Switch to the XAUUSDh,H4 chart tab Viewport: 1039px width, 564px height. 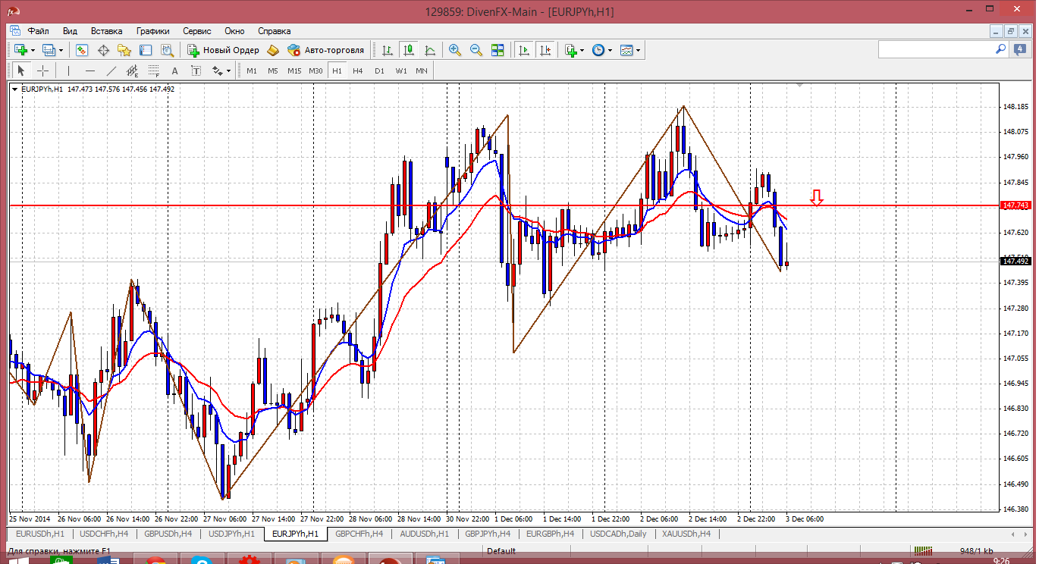pyautogui.click(x=686, y=534)
